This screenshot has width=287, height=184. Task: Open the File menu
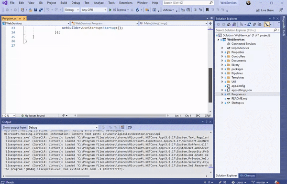tap(12, 3)
